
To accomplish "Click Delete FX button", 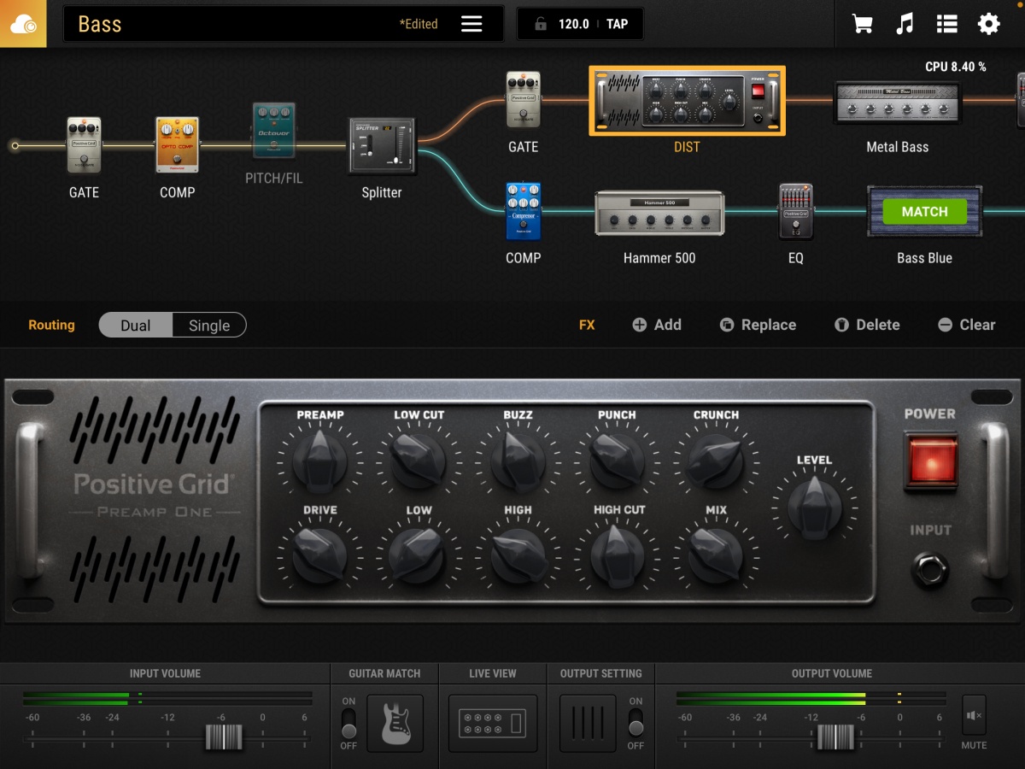I will 867,325.
